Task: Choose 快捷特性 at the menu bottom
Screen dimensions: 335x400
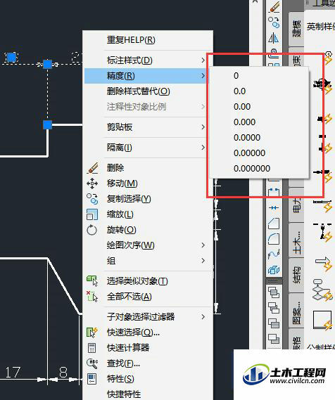Action: coord(148,394)
